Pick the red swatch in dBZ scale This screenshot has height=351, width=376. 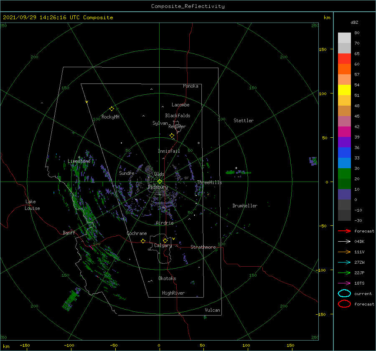(344, 59)
